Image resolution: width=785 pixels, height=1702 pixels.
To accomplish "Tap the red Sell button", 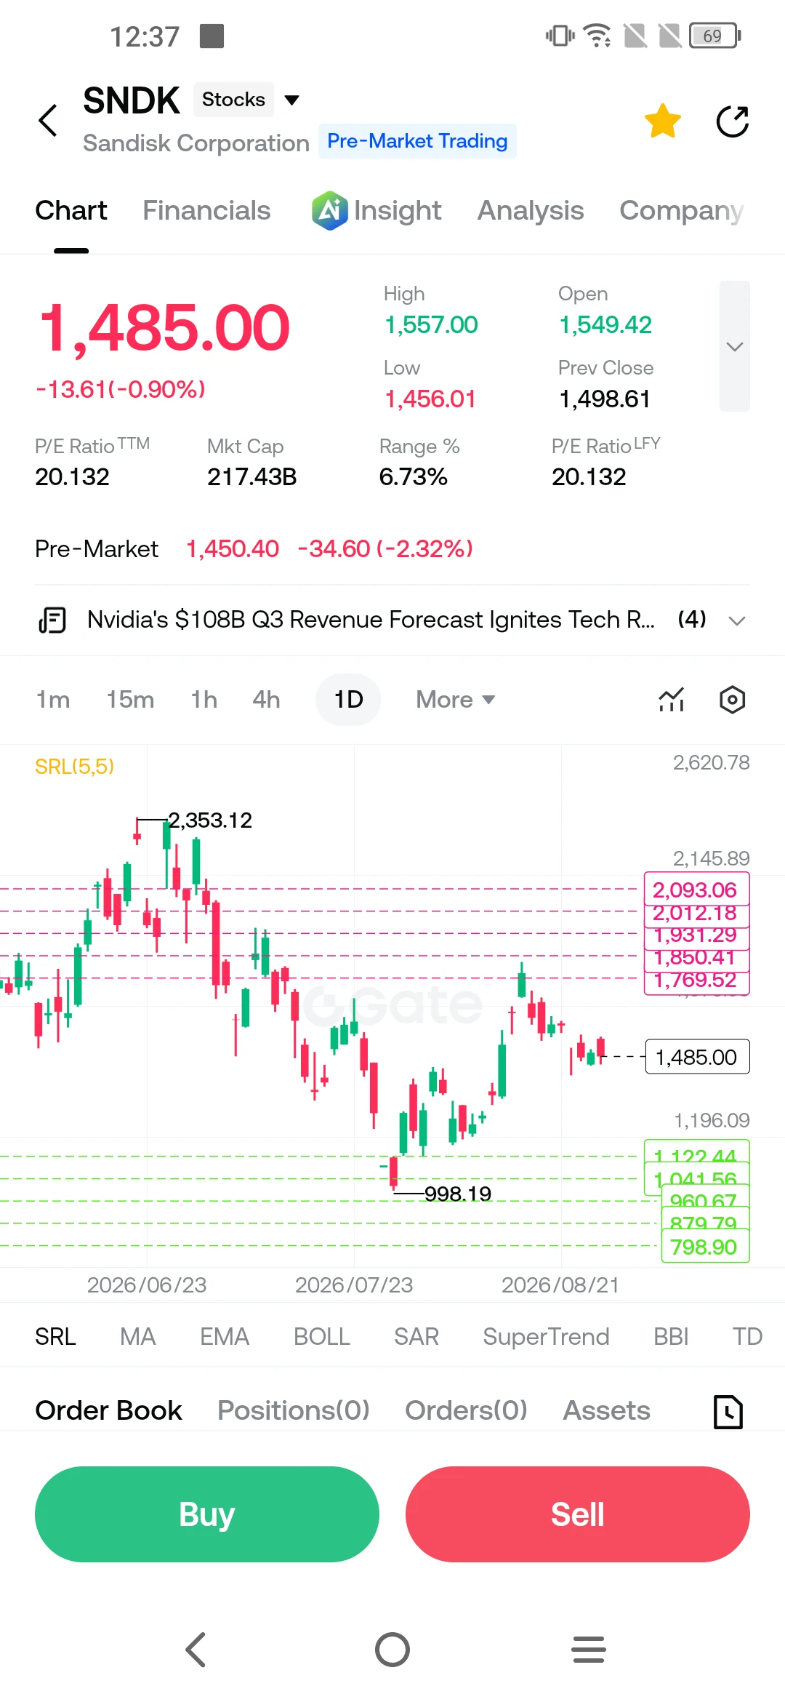I will [578, 1514].
